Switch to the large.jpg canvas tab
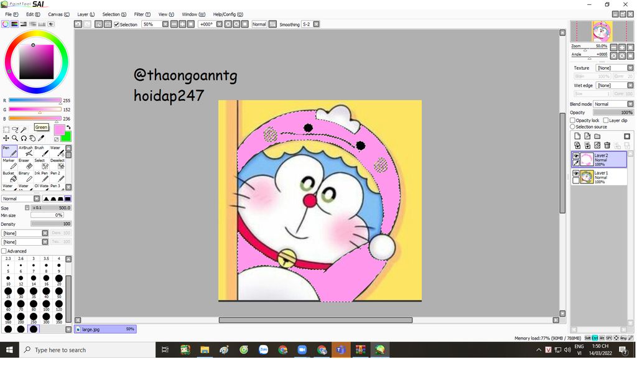Image resolution: width=637 pixels, height=372 pixels. point(105,329)
